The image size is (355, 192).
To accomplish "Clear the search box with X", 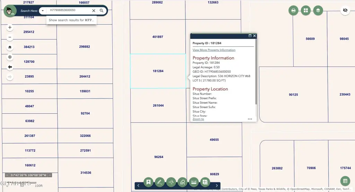I will pyautogui.click(x=94, y=11).
